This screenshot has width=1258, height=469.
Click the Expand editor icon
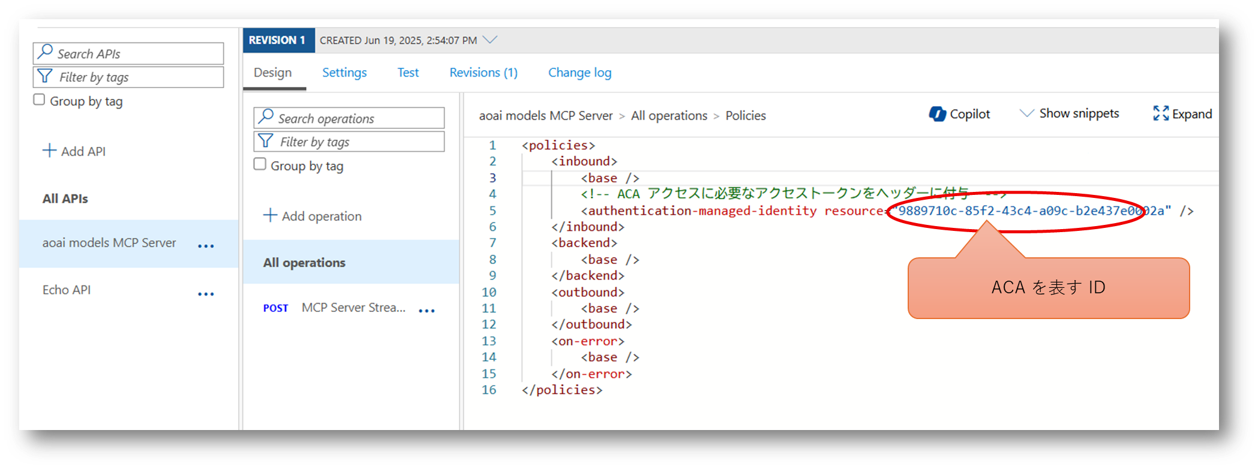coord(1161,113)
